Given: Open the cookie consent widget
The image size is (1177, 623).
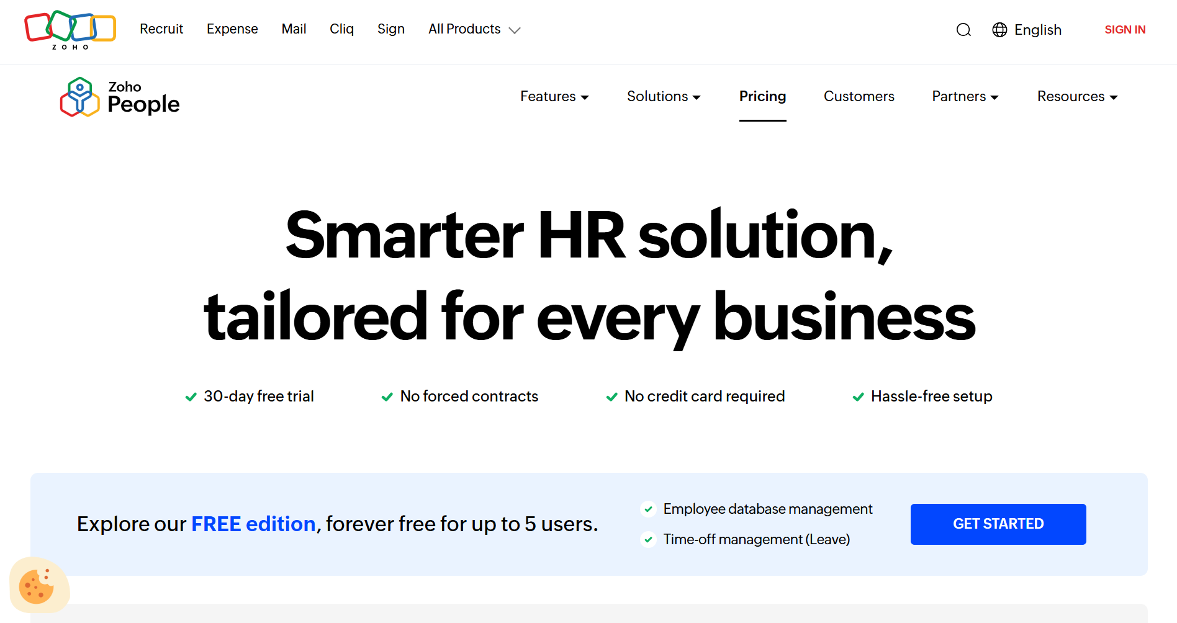Looking at the screenshot, I should (x=39, y=584).
